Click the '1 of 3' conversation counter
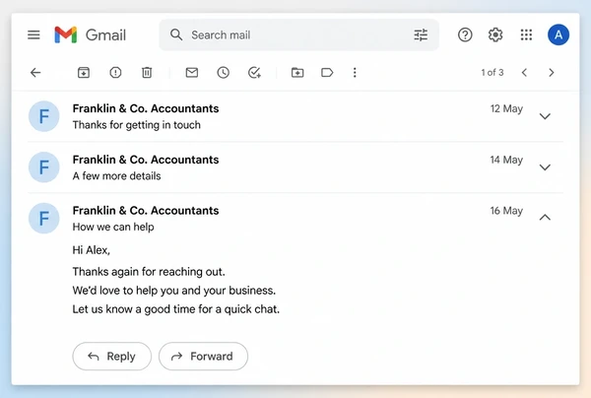Viewport: 591px width, 398px height. (x=492, y=72)
